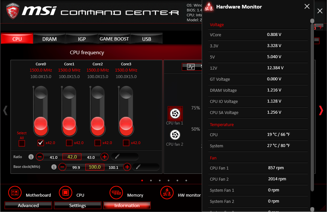Click the CPU temperature 19 °C value
Screen dimensions: 327x212
278,134
